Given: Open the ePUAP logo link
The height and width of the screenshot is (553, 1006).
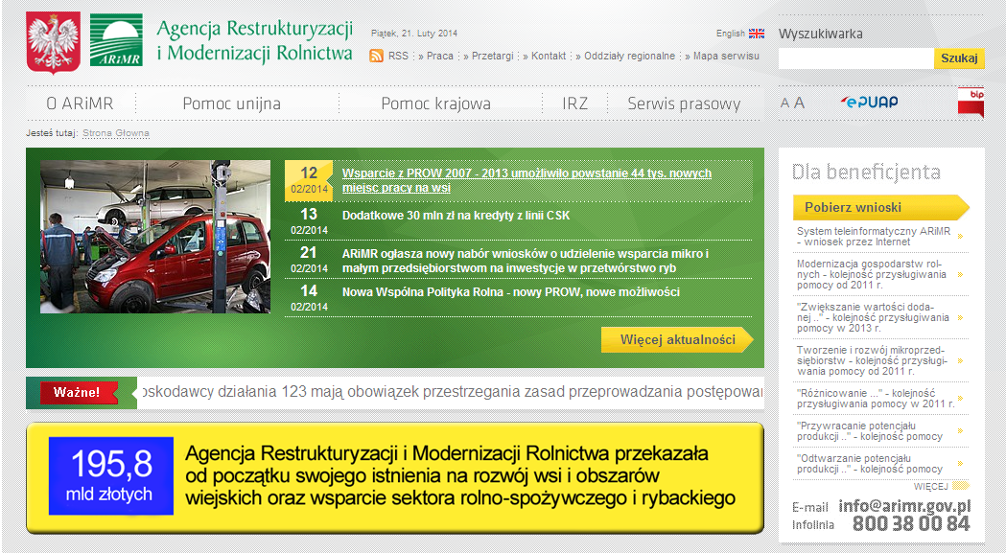Looking at the screenshot, I should coord(870,102).
